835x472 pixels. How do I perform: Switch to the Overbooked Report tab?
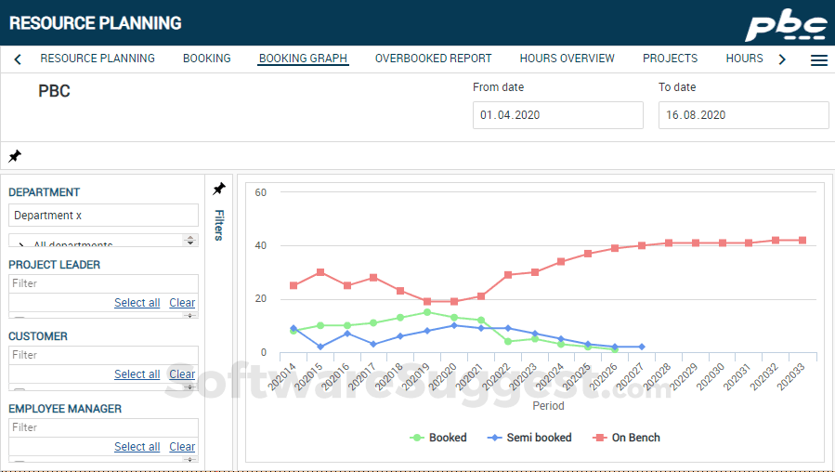click(x=433, y=59)
